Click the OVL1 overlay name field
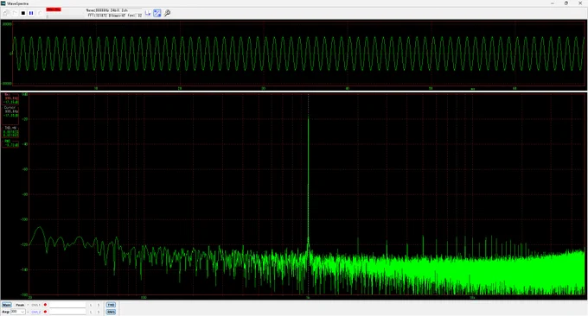Image resolution: width=588 pixels, height=316 pixels. [x=67, y=305]
